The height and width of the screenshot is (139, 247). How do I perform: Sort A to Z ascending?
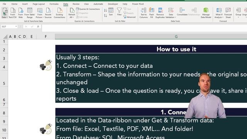(105, 10)
